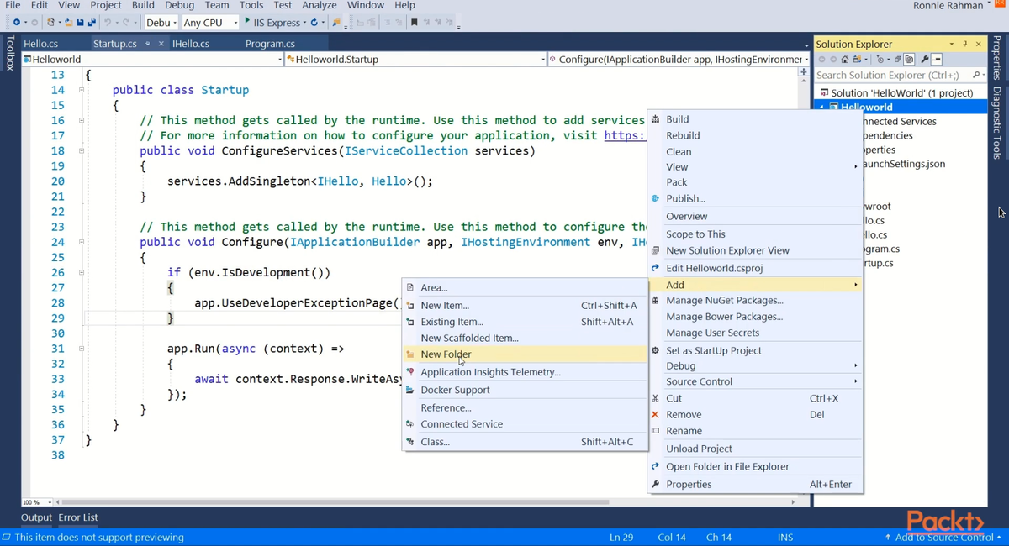Toggle the pin on the Startup.cs tab
1009x546 pixels.
[148, 44]
